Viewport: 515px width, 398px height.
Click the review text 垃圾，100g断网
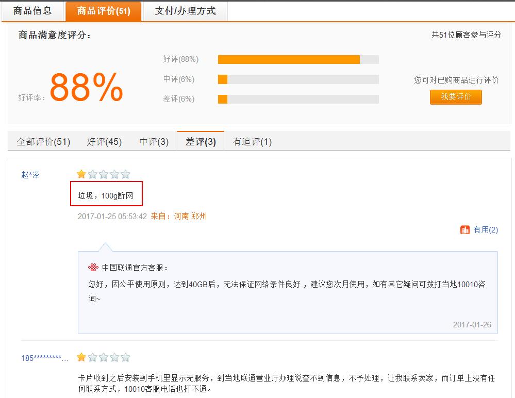pos(106,196)
